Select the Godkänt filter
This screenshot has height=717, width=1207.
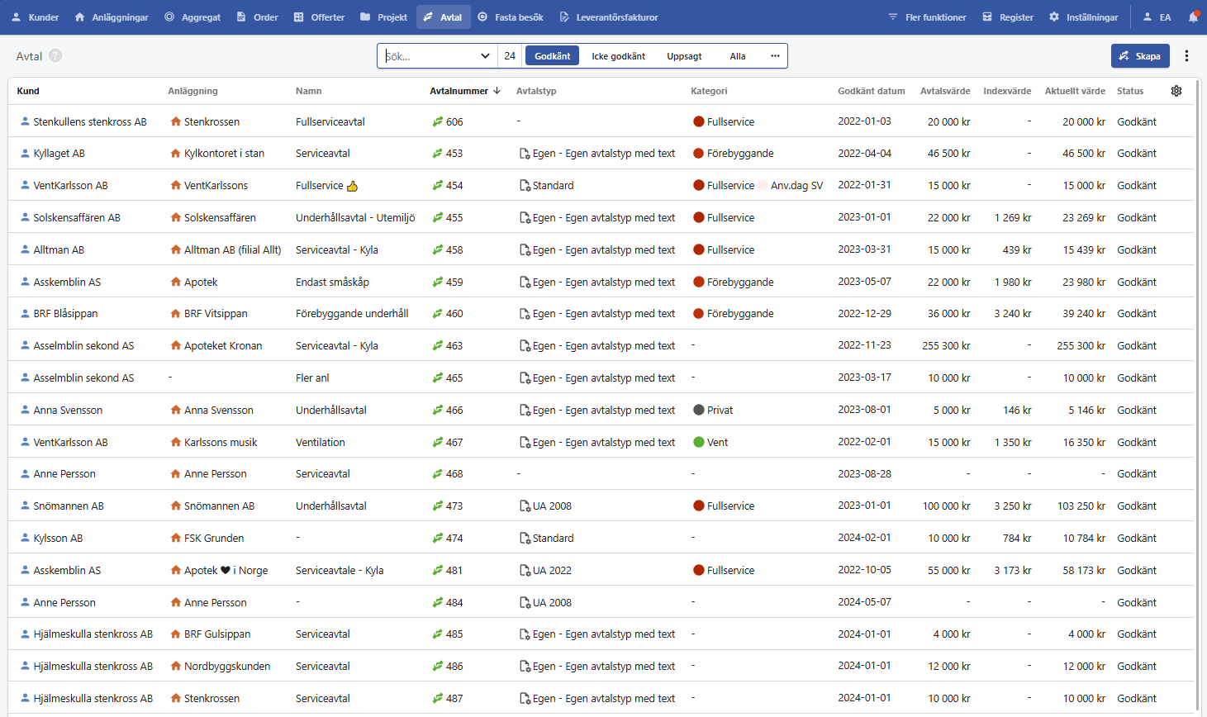pyautogui.click(x=552, y=56)
